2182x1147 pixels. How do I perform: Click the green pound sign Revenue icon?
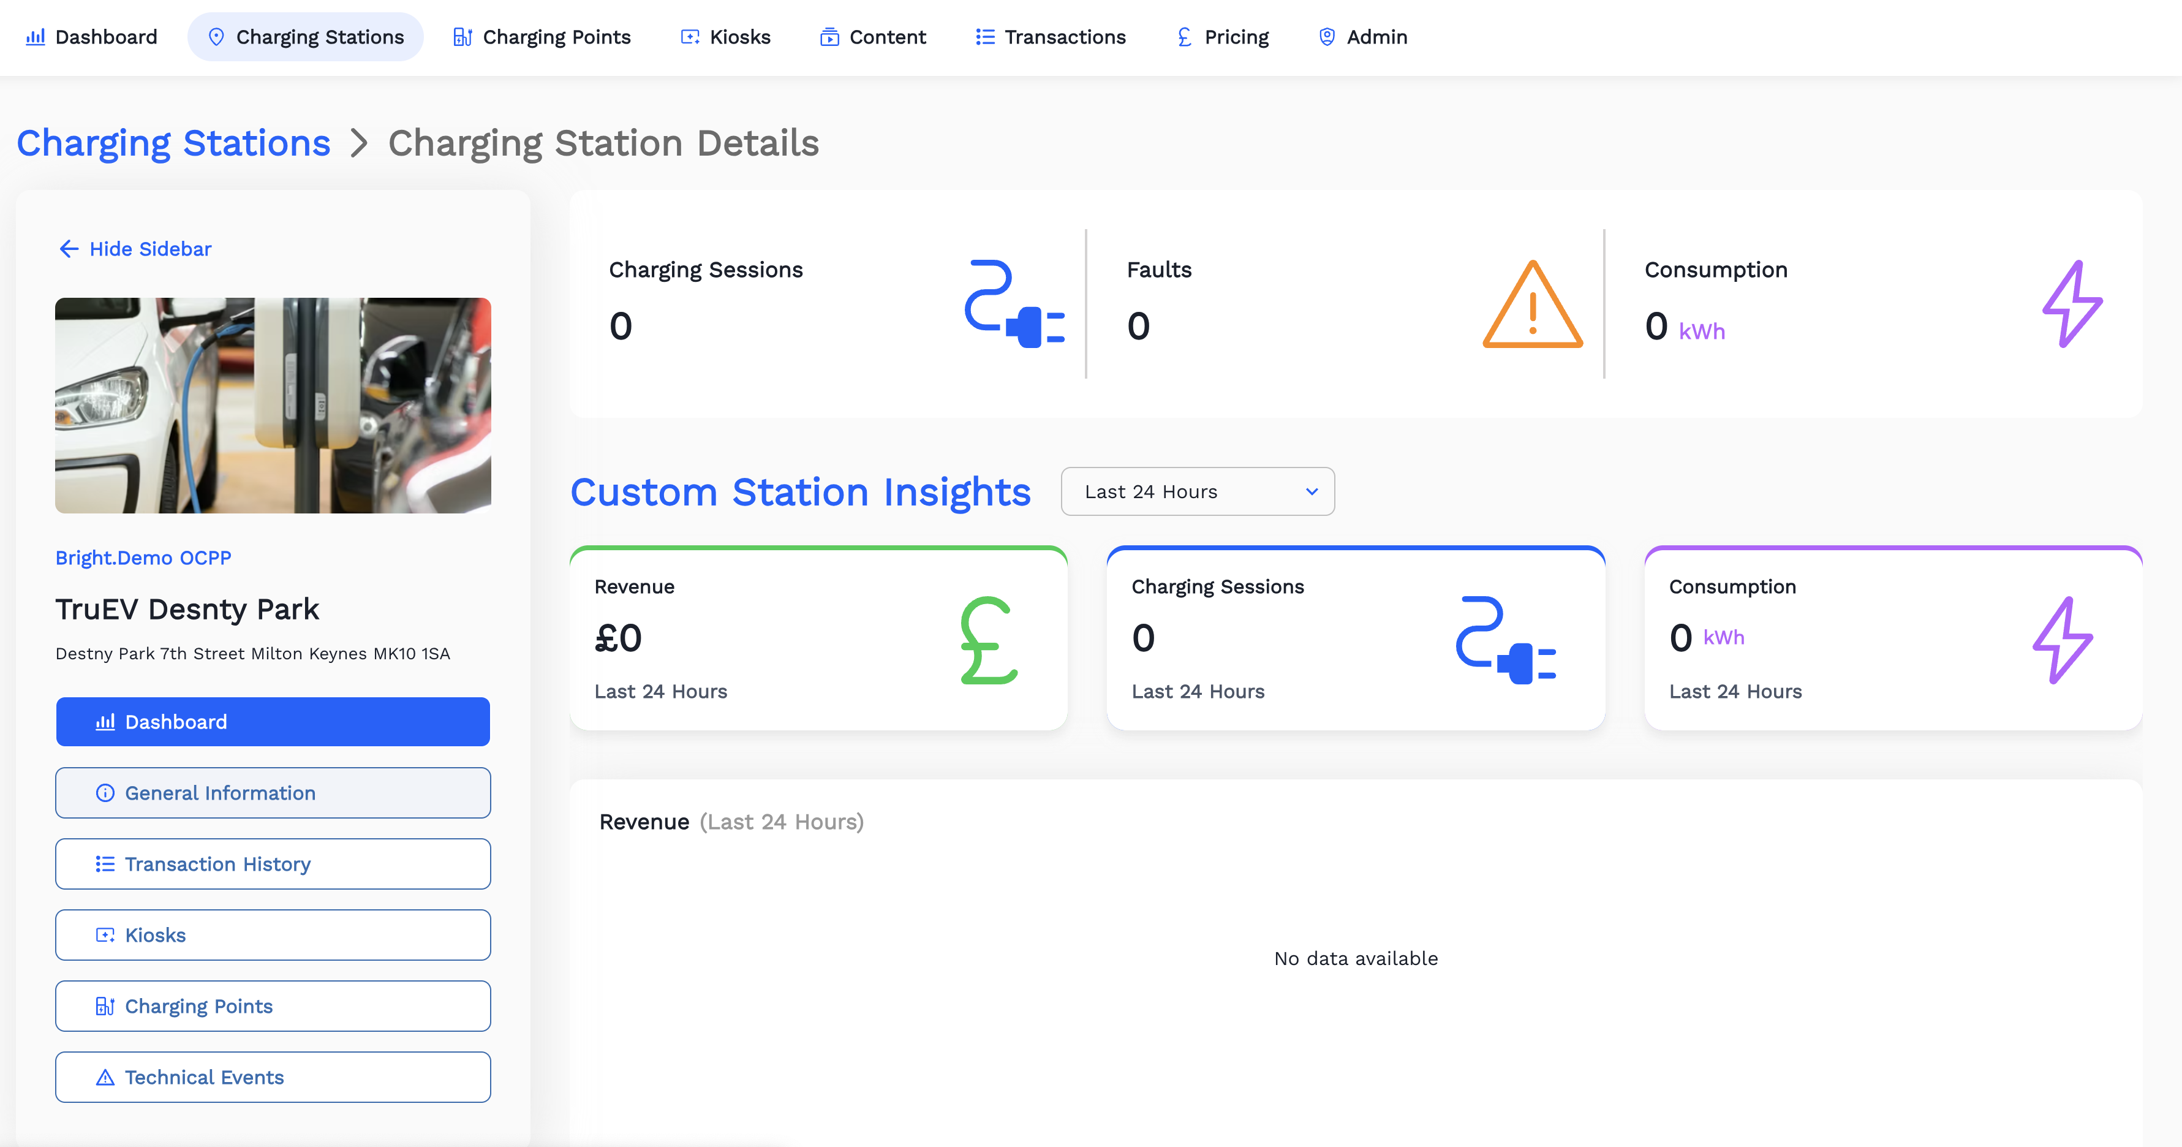pyautogui.click(x=987, y=640)
